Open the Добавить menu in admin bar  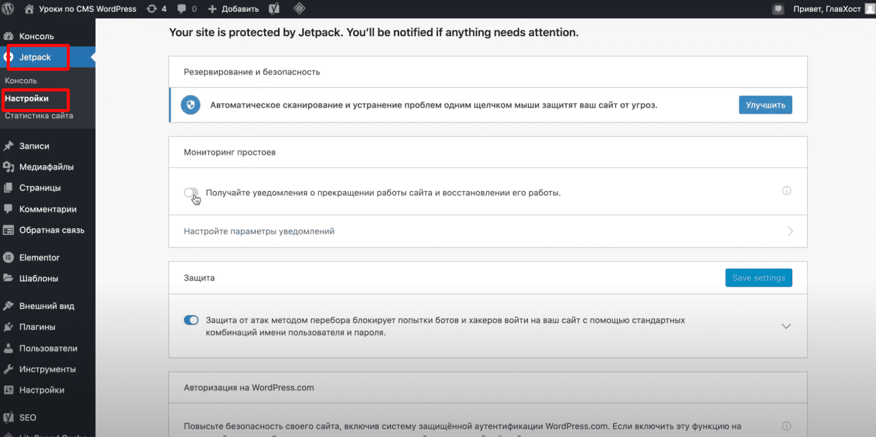click(234, 9)
